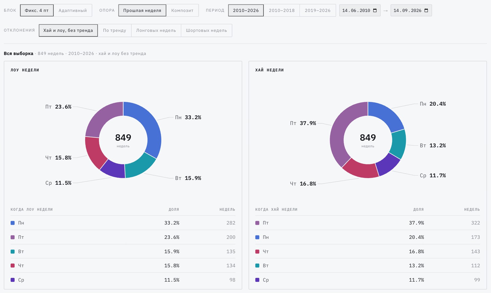Click the Ср 11.5% label on Лоу donut
491x293 pixels.
(58, 183)
